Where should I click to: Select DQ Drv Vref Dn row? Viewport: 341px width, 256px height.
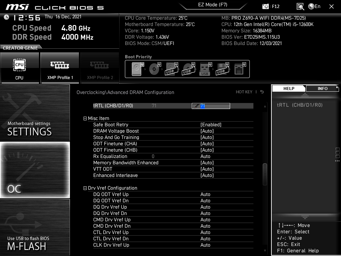pos(173,213)
